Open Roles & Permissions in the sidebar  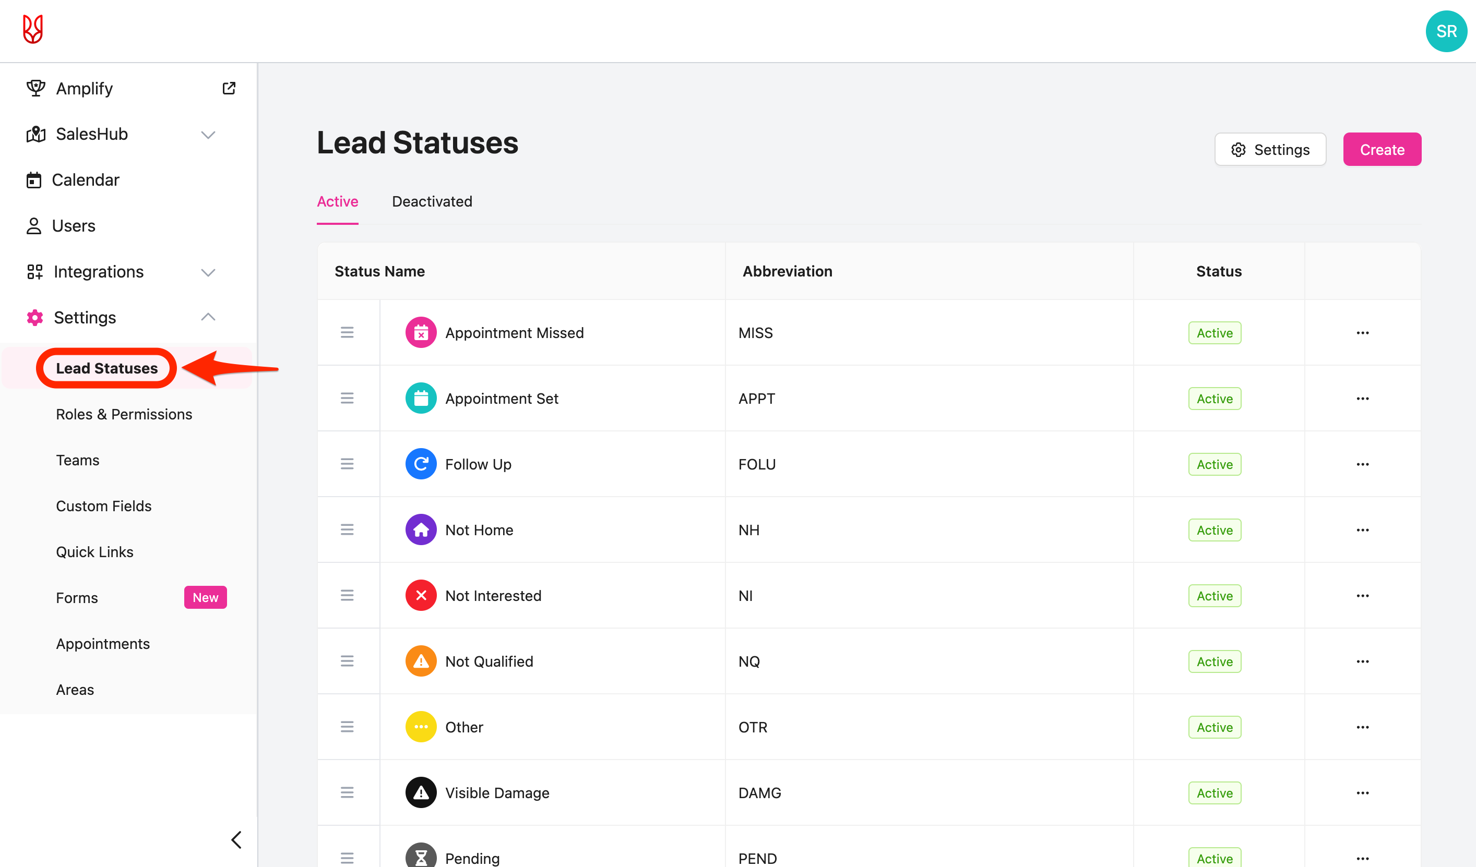click(124, 414)
